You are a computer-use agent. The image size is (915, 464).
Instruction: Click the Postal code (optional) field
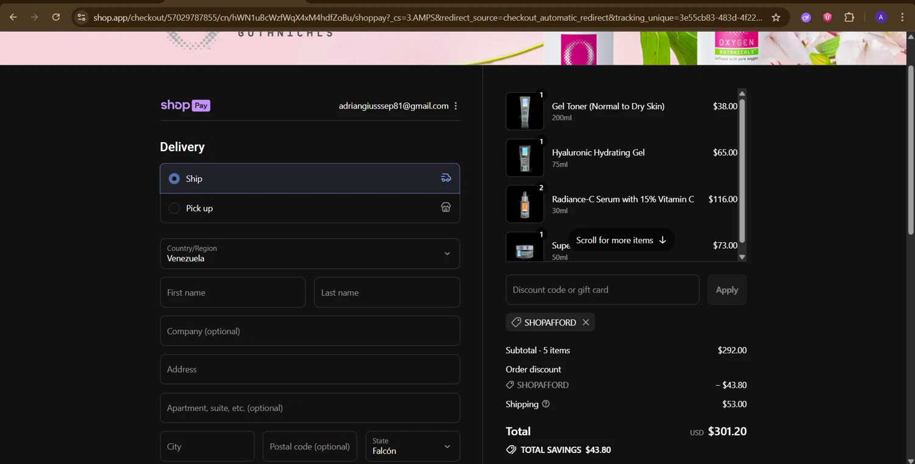[x=310, y=446]
